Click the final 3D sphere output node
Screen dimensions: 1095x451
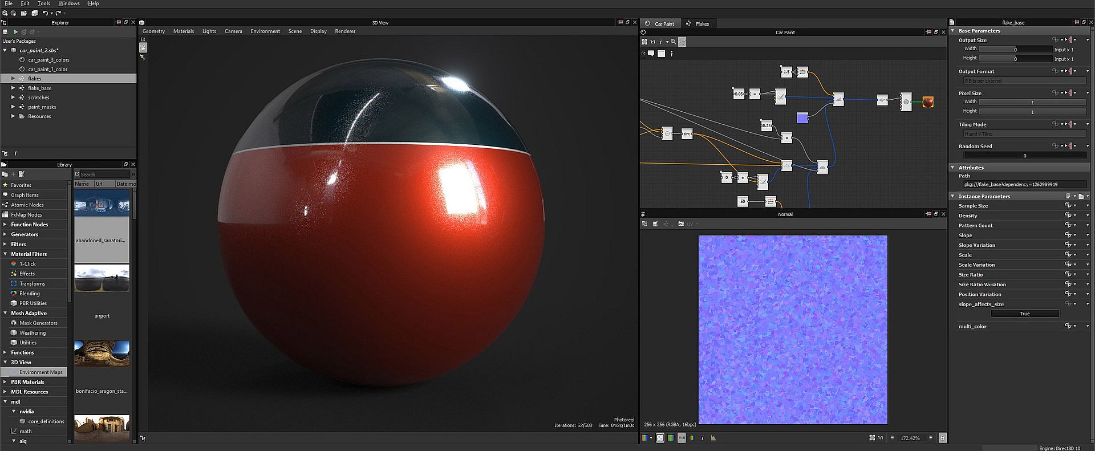pos(928,102)
